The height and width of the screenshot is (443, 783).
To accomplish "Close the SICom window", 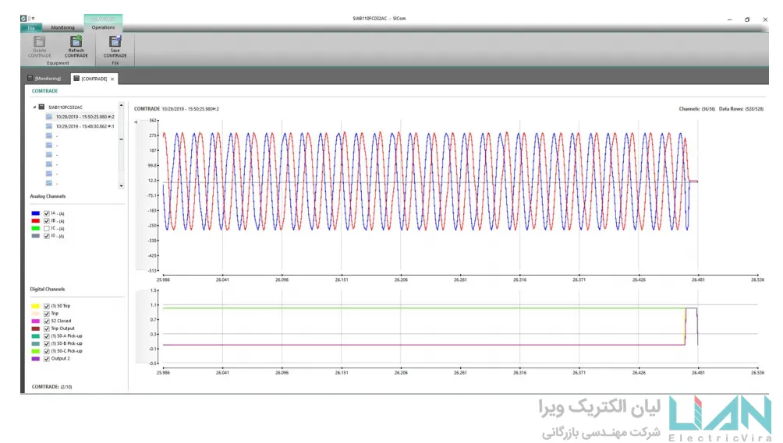I will [765, 19].
